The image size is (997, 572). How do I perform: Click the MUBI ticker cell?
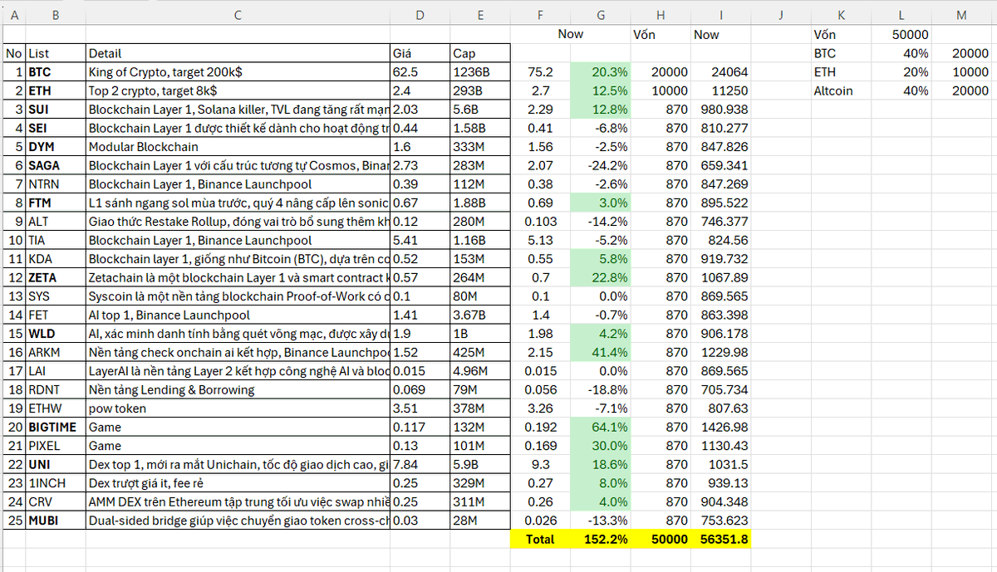point(56,520)
